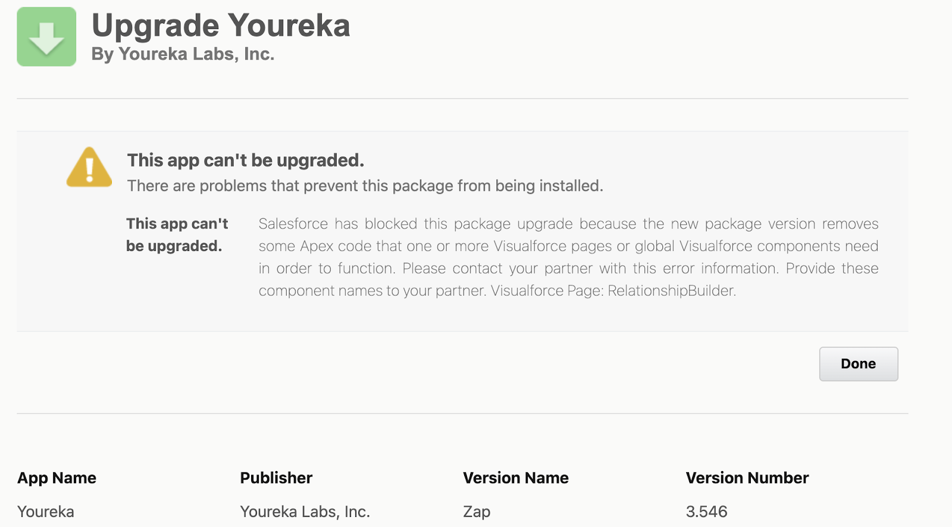Click the Done button
952x527 pixels.
click(x=859, y=364)
